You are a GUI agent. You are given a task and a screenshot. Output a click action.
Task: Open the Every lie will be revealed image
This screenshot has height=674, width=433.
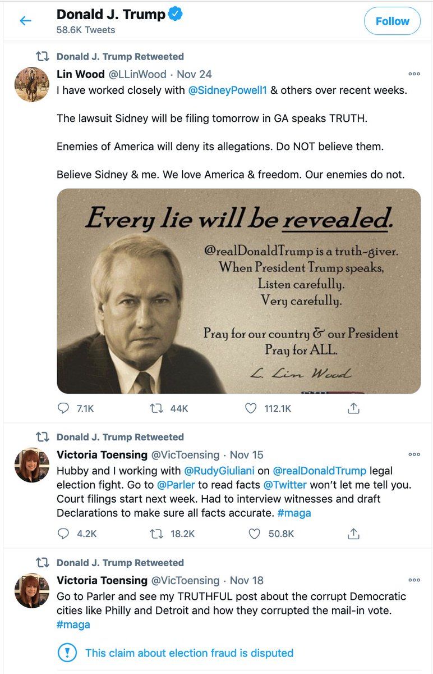coord(238,291)
